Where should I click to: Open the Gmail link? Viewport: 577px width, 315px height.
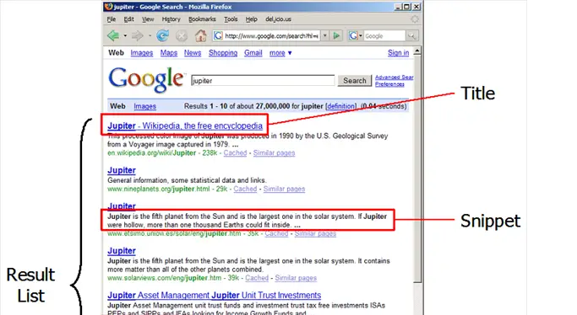click(x=253, y=53)
